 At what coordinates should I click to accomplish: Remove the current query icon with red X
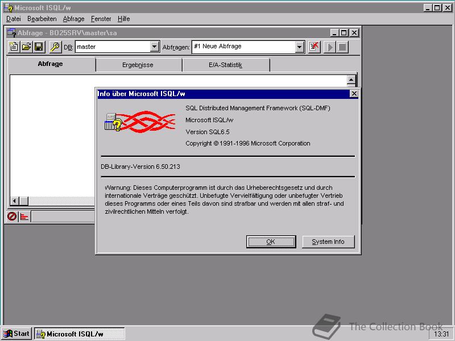click(x=315, y=47)
